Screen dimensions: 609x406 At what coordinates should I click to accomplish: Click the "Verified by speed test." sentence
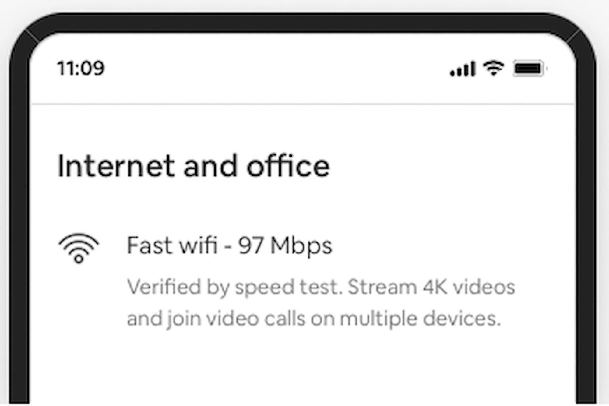(235, 287)
